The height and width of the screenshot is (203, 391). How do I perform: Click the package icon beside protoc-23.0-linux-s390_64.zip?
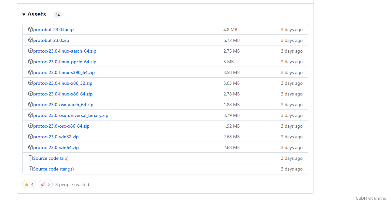(x=31, y=72)
